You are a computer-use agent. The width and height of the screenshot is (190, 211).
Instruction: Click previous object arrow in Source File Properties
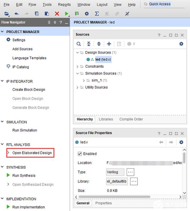pos(161,142)
